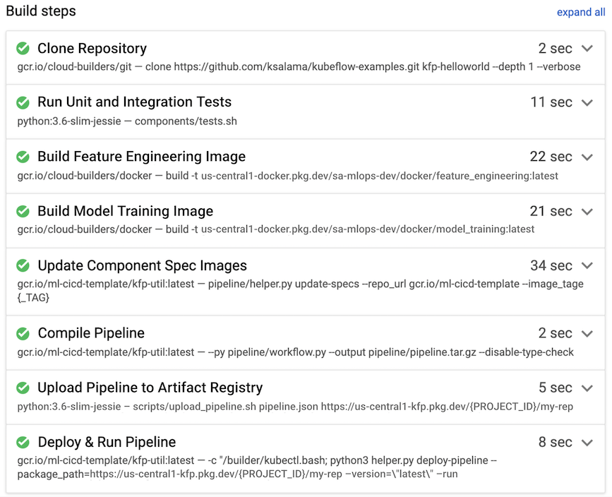Open Update Component Spec Images chevron
The height and width of the screenshot is (497, 612).
587,266
